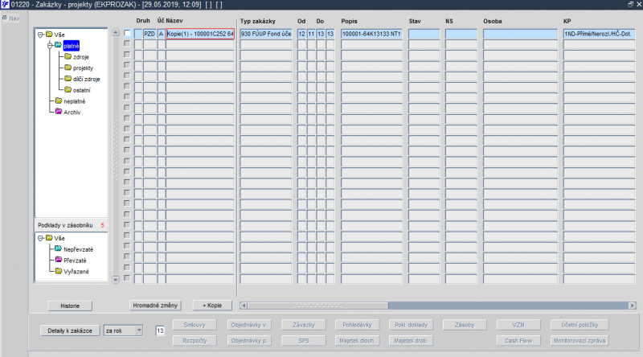Screen dimensions: 643x357
Task: Select the Nepřevzaté folder icon
Action: coord(58,249)
